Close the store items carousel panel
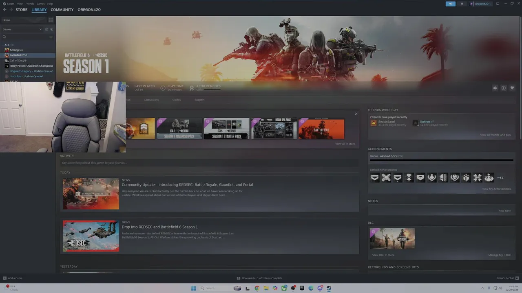Screen dimensions: 522x293 click(356, 114)
